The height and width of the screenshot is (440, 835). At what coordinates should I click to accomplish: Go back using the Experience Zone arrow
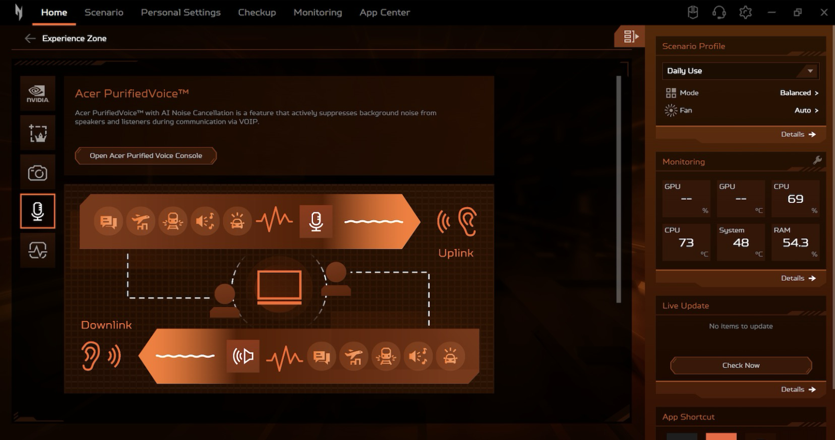[30, 38]
